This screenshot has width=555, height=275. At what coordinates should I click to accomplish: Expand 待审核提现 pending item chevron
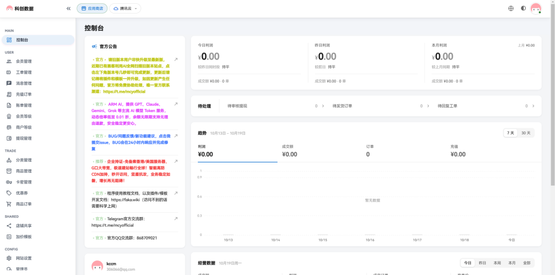(x=323, y=106)
